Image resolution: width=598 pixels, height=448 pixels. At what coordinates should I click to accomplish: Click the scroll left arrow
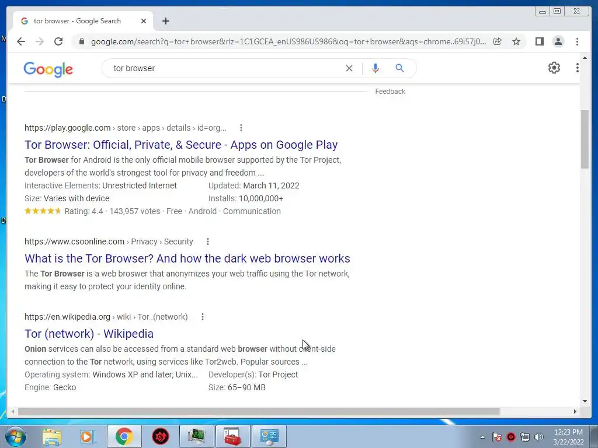13,411
